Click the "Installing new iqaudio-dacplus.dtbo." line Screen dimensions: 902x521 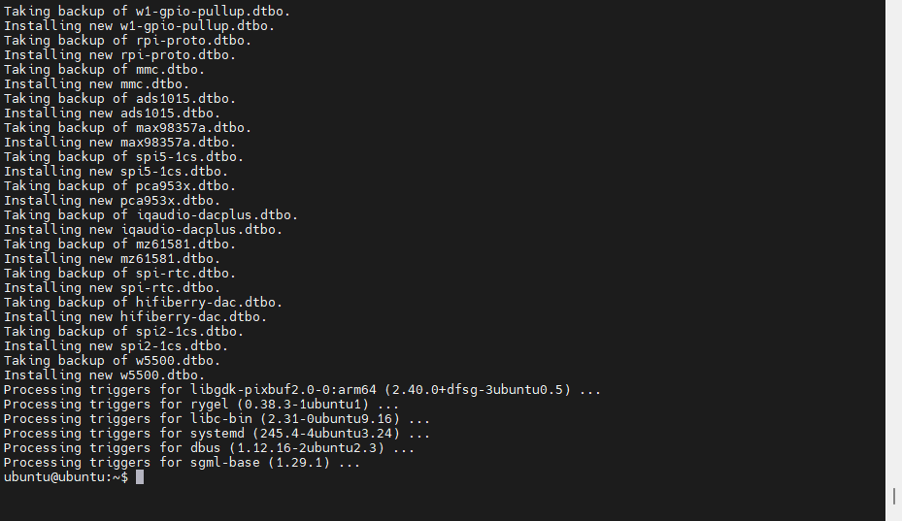point(143,230)
